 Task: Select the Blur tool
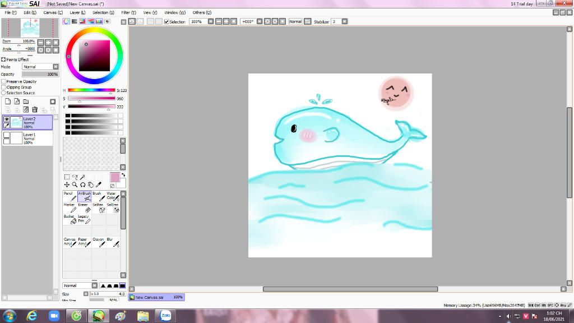pyautogui.click(x=113, y=242)
